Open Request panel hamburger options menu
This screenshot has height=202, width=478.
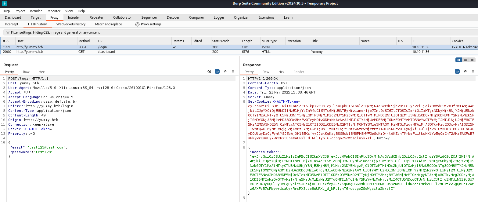[233, 71]
